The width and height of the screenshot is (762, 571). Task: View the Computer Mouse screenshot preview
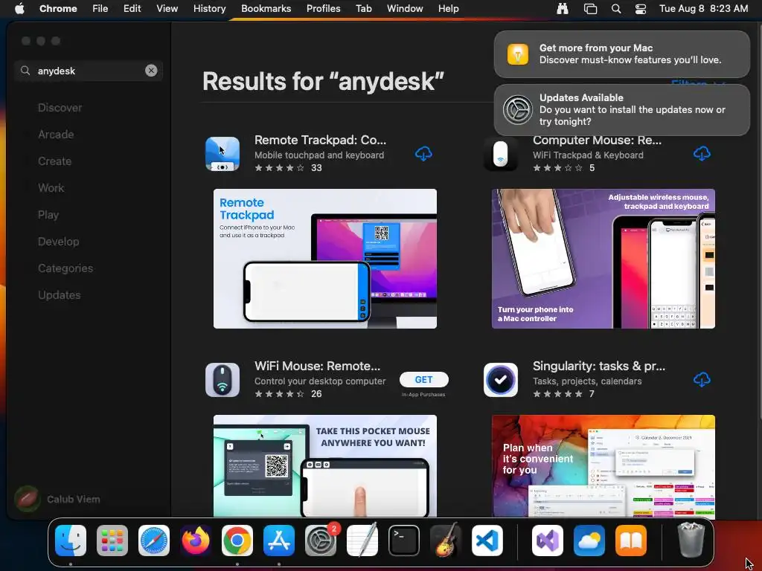(603, 259)
